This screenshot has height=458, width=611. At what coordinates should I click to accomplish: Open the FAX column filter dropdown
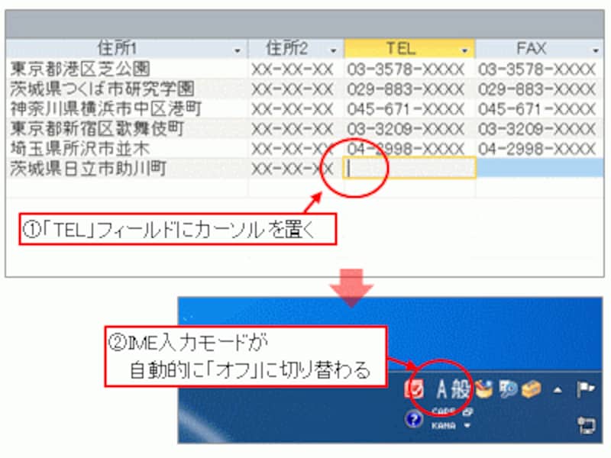pyautogui.click(x=595, y=50)
